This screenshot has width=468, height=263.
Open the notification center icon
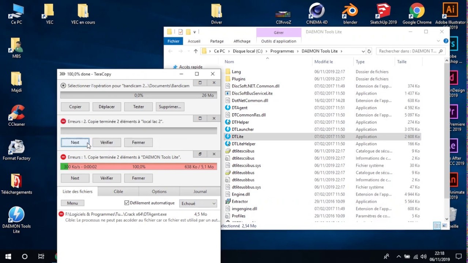pyautogui.click(x=459, y=256)
